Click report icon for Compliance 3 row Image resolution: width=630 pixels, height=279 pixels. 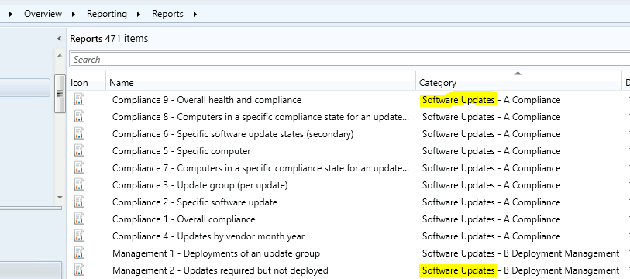point(80,185)
